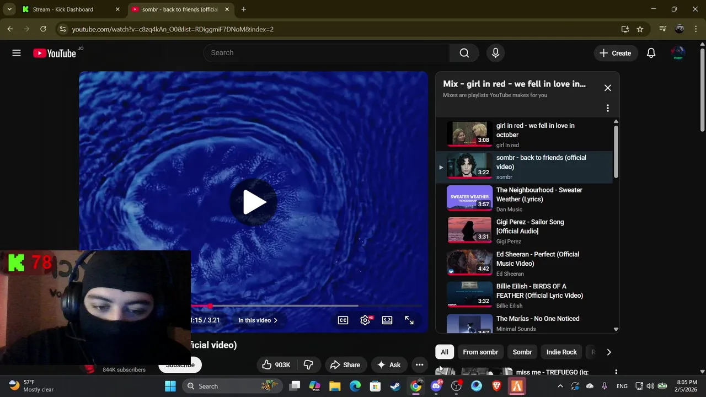706x397 pixels.
Task: Go back in the browser
Action: 10,29
